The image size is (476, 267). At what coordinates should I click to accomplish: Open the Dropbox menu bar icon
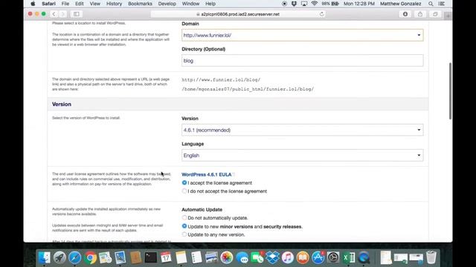(294, 4)
